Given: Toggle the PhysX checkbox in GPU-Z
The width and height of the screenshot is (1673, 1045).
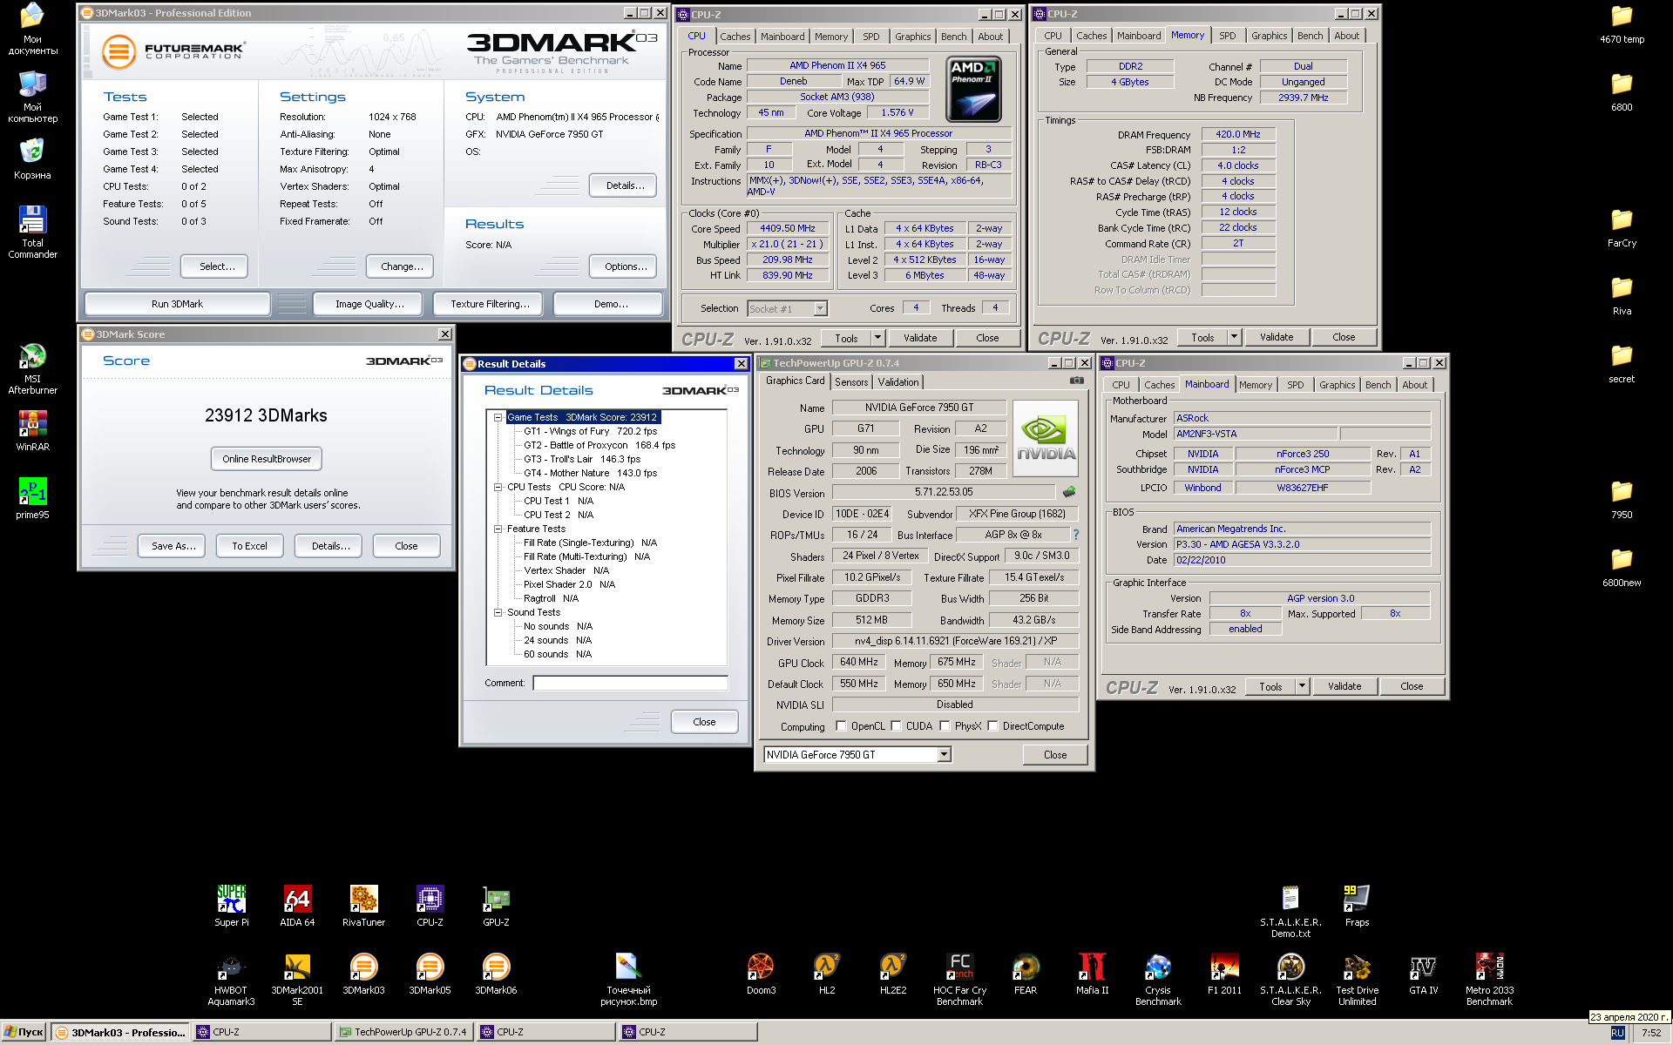Looking at the screenshot, I should pyautogui.click(x=945, y=725).
